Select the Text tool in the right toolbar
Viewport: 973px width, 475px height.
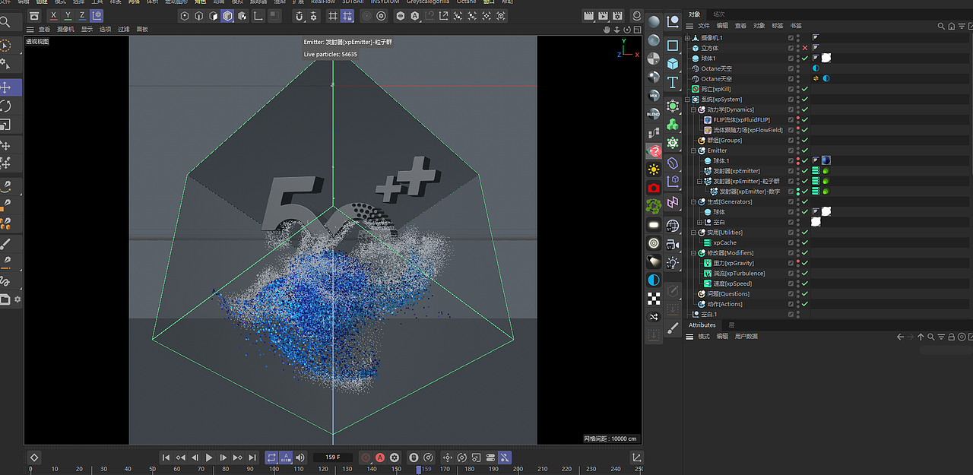click(673, 82)
